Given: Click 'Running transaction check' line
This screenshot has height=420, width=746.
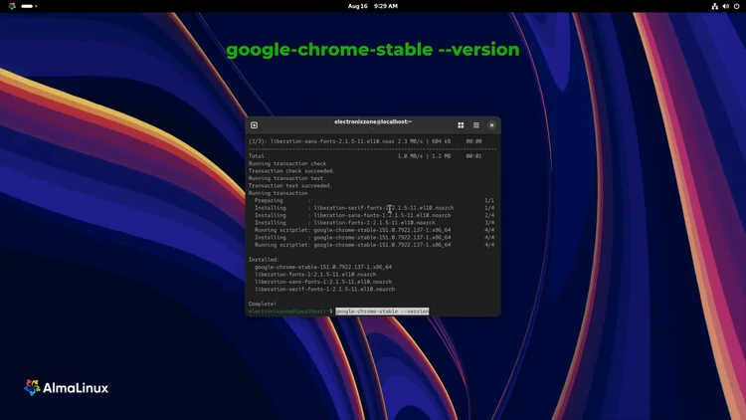Looking at the screenshot, I should click(x=287, y=163).
